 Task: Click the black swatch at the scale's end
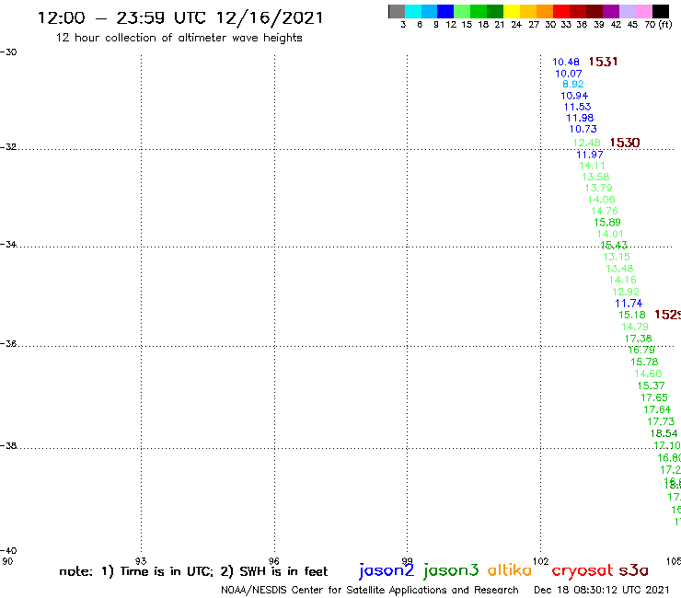[661, 11]
